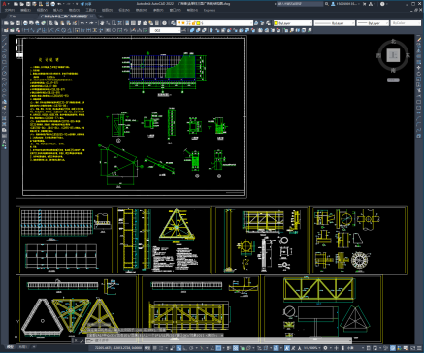Switch to the Start tab

[x=13, y=16]
